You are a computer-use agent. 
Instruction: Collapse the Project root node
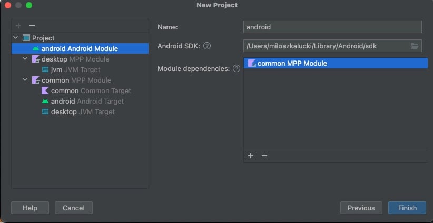pyautogui.click(x=16, y=38)
